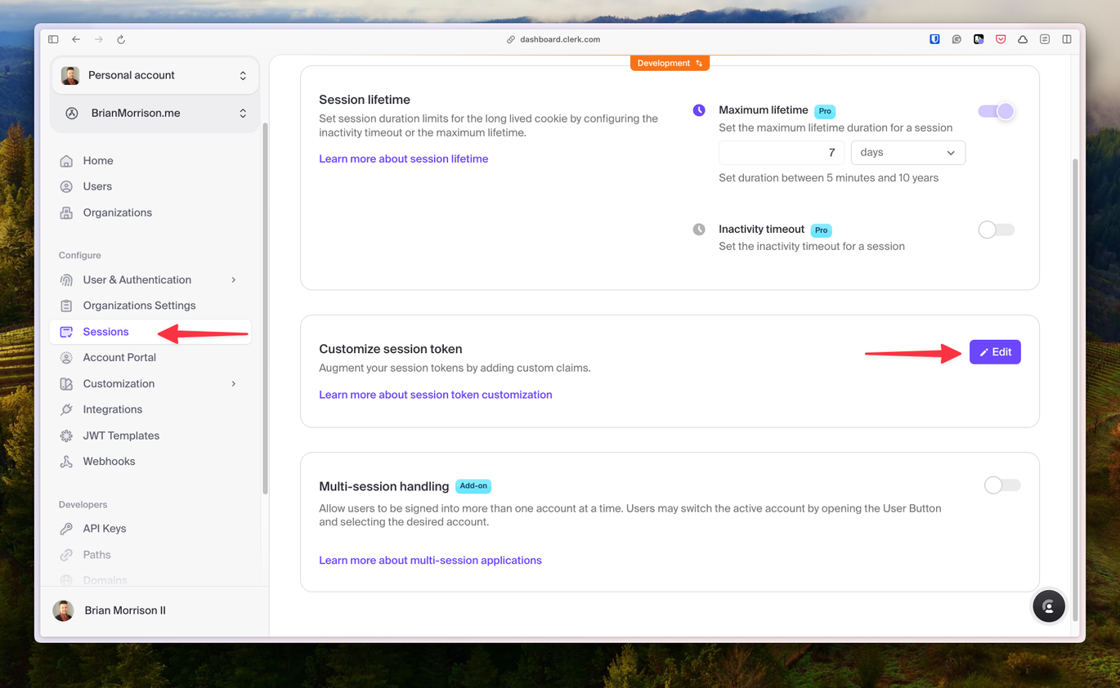Click the Paths link icon
Screen dimensions: 1120x688
coord(66,555)
